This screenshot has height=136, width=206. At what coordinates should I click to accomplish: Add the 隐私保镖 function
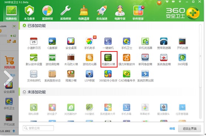[33, 109]
